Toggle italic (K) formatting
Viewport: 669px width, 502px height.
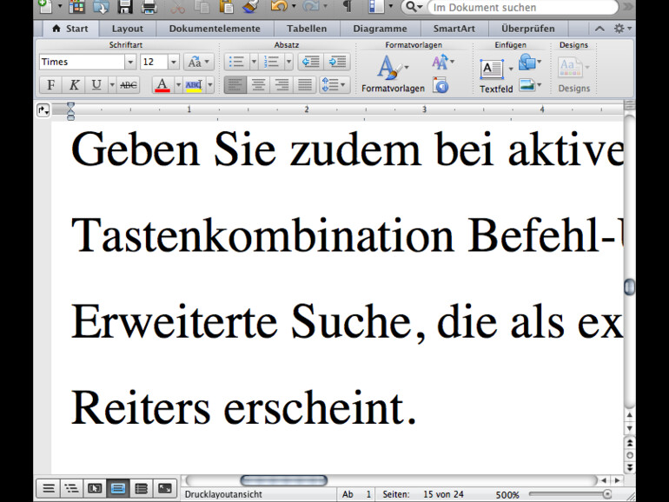click(x=74, y=85)
